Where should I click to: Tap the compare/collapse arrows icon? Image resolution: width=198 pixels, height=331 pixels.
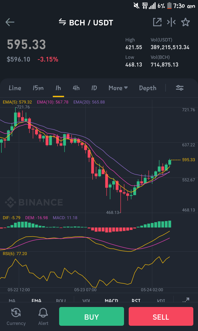(171, 22)
